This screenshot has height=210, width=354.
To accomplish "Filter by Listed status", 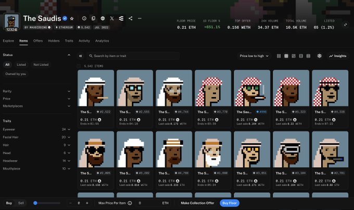I will click(x=21, y=65).
